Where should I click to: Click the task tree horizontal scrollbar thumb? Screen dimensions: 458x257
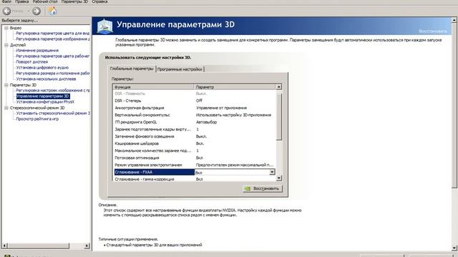tap(38, 246)
